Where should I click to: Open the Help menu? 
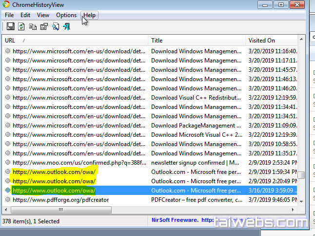click(x=89, y=15)
